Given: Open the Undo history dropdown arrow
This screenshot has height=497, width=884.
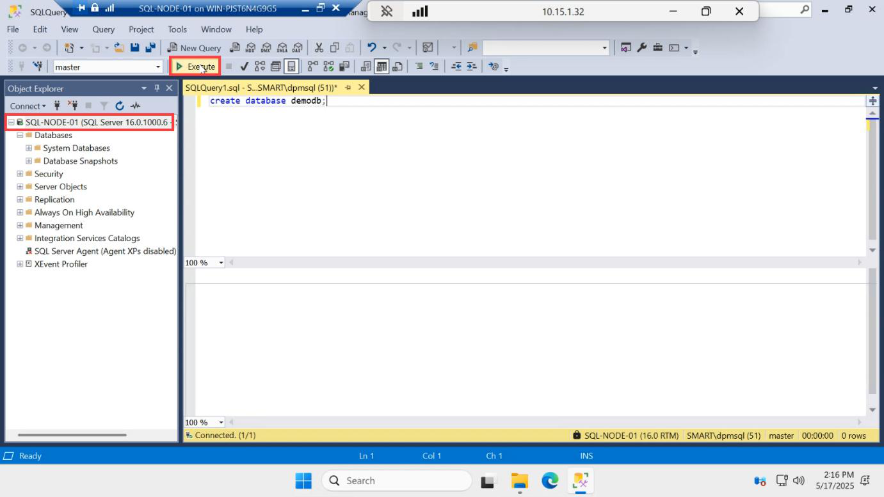Looking at the screenshot, I should tap(384, 47).
